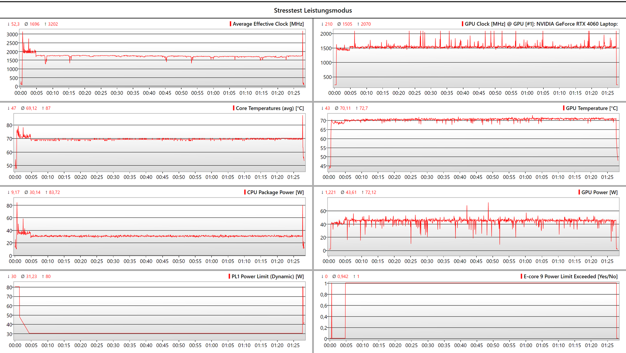The image size is (626, 353).
Task: Click the CPU Package Power maximum 83,72
Action: 54,192
